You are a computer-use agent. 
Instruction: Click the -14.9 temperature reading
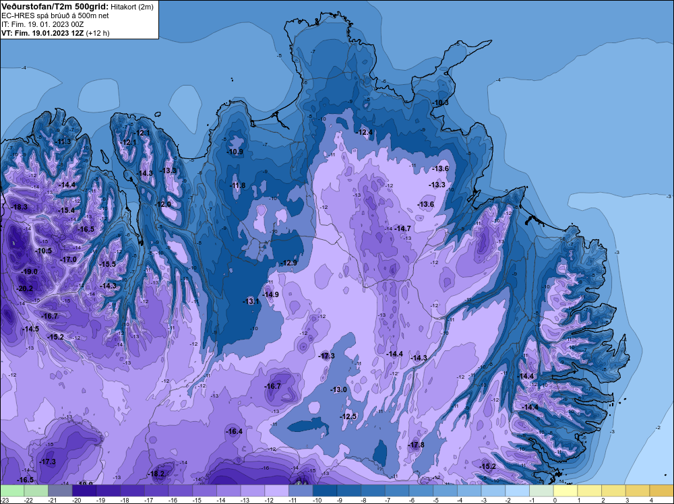pyautogui.click(x=271, y=294)
